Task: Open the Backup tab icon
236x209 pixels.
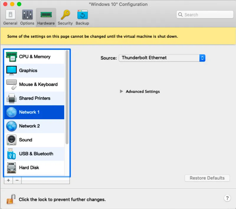Action: [82, 14]
